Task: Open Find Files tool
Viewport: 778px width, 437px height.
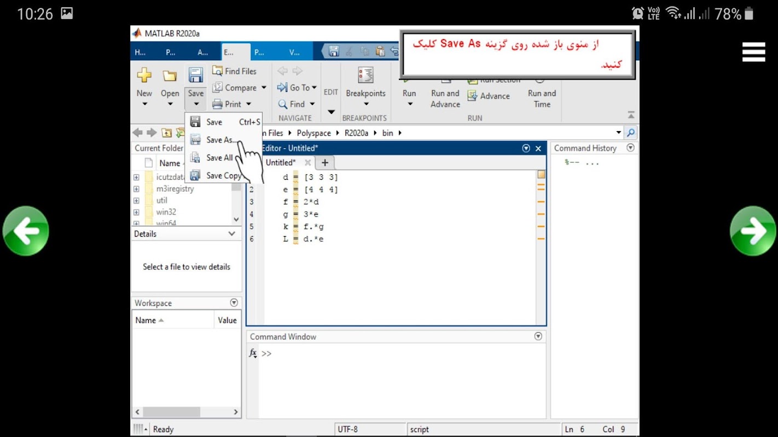Action: pyautogui.click(x=234, y=71)
